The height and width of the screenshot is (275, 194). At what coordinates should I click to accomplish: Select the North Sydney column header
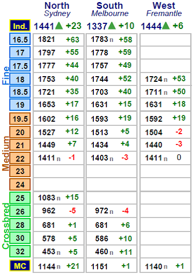click(x=57, y=9)
